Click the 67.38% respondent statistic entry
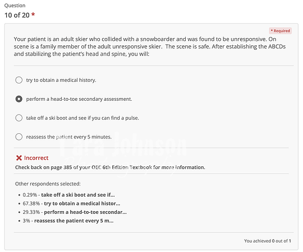The image size is (303, 252). 71,203
